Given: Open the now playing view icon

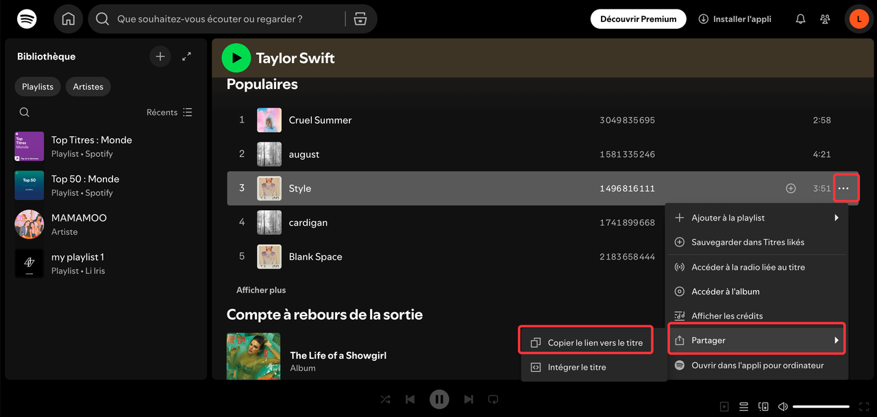Looking at the screenshot, I should coord(724,407).
